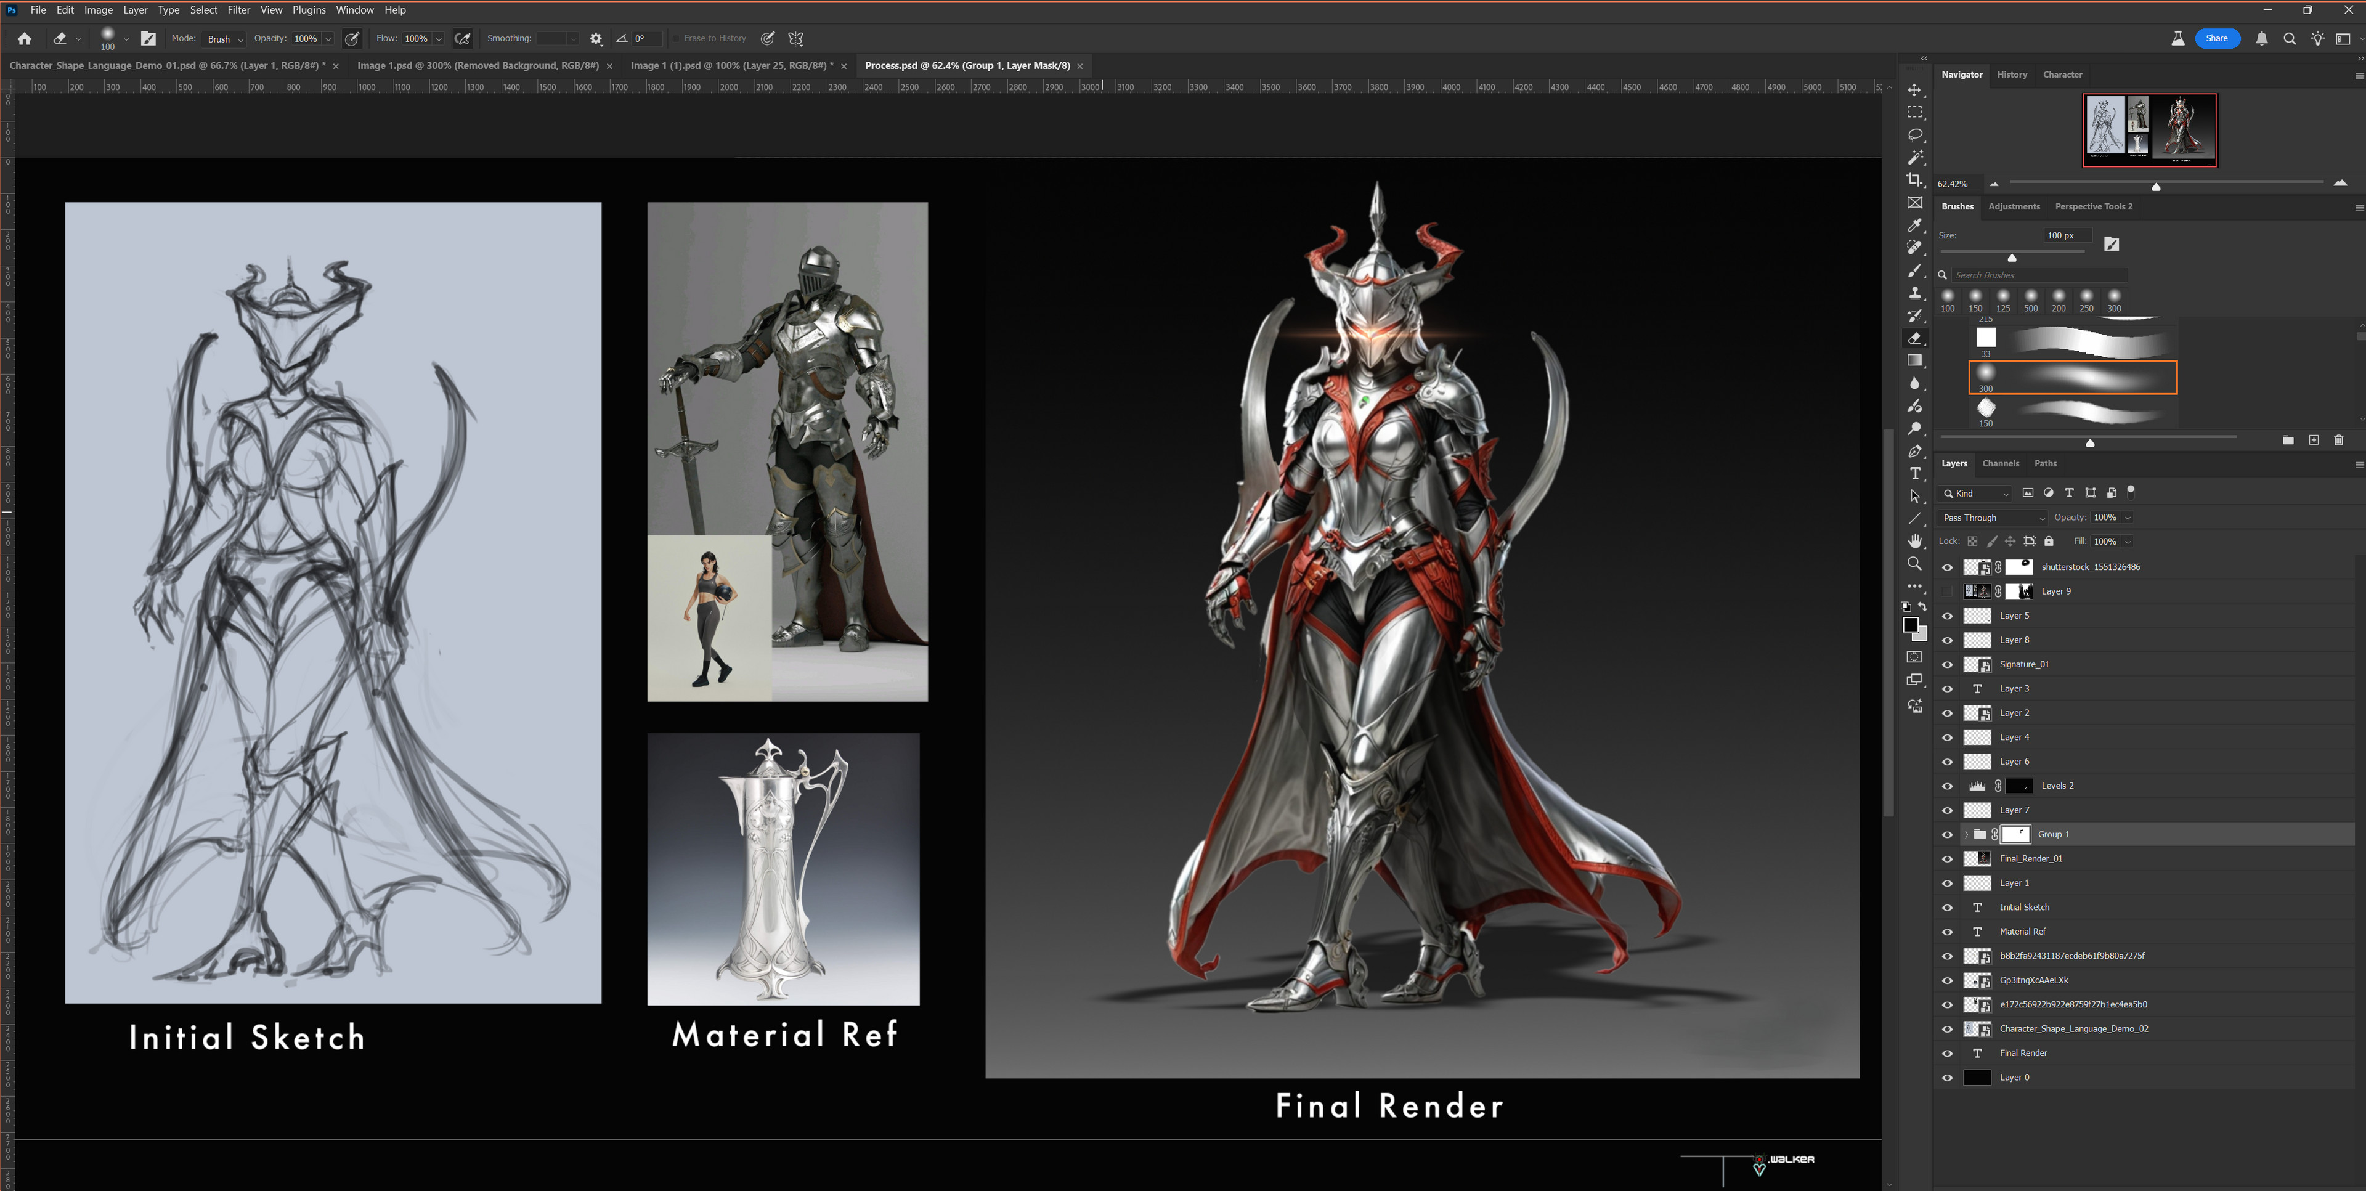This screenshot has height=1191, width=2366.
Task: Click the foreground color swatch
Action: 1911,624
